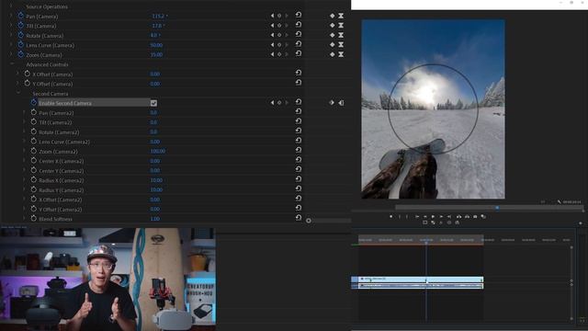This screenshot has height=331, width=588.
Task: Select the Pan (Camera) diamond keyframe
Action: point(333,16)
